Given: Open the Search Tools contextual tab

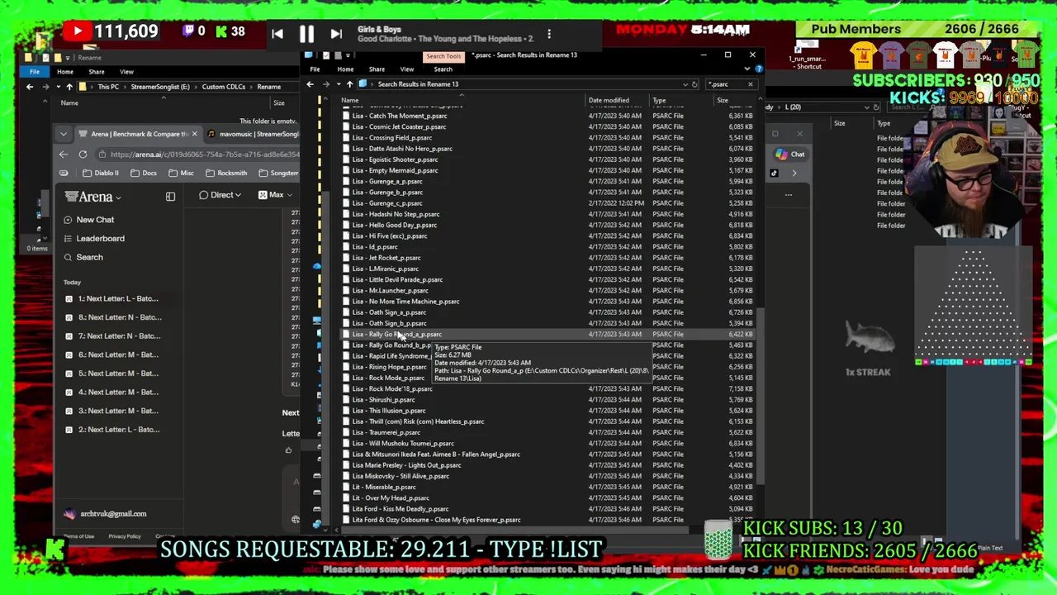Looking at the screenshot, I should [x=443, y=56].
